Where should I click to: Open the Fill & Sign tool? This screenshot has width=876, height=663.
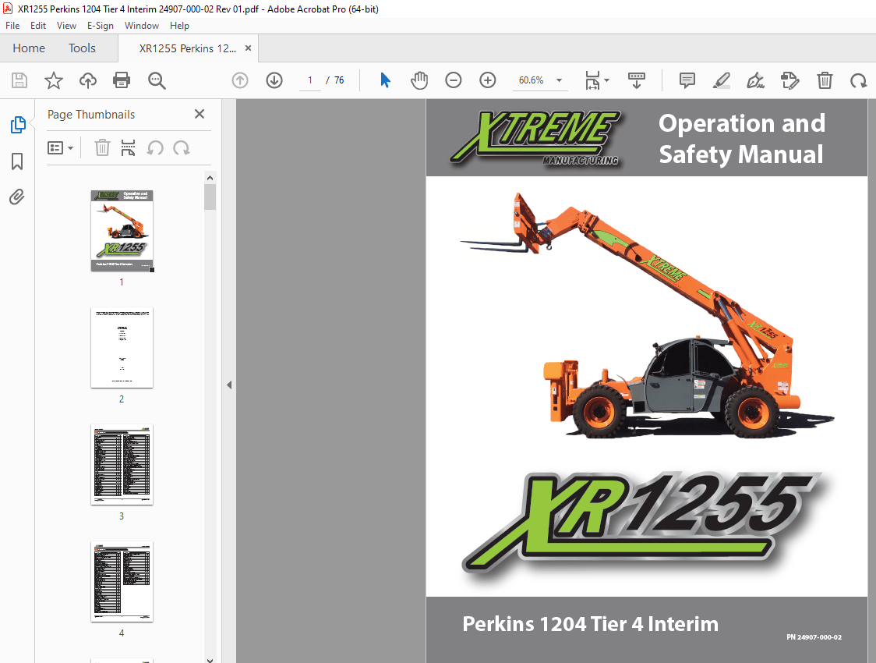pos(754,80)
